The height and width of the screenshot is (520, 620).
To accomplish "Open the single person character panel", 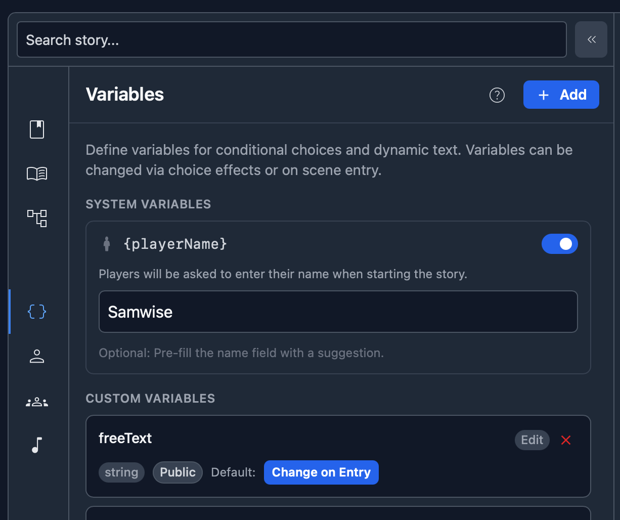I will click(x=37, y=356).
